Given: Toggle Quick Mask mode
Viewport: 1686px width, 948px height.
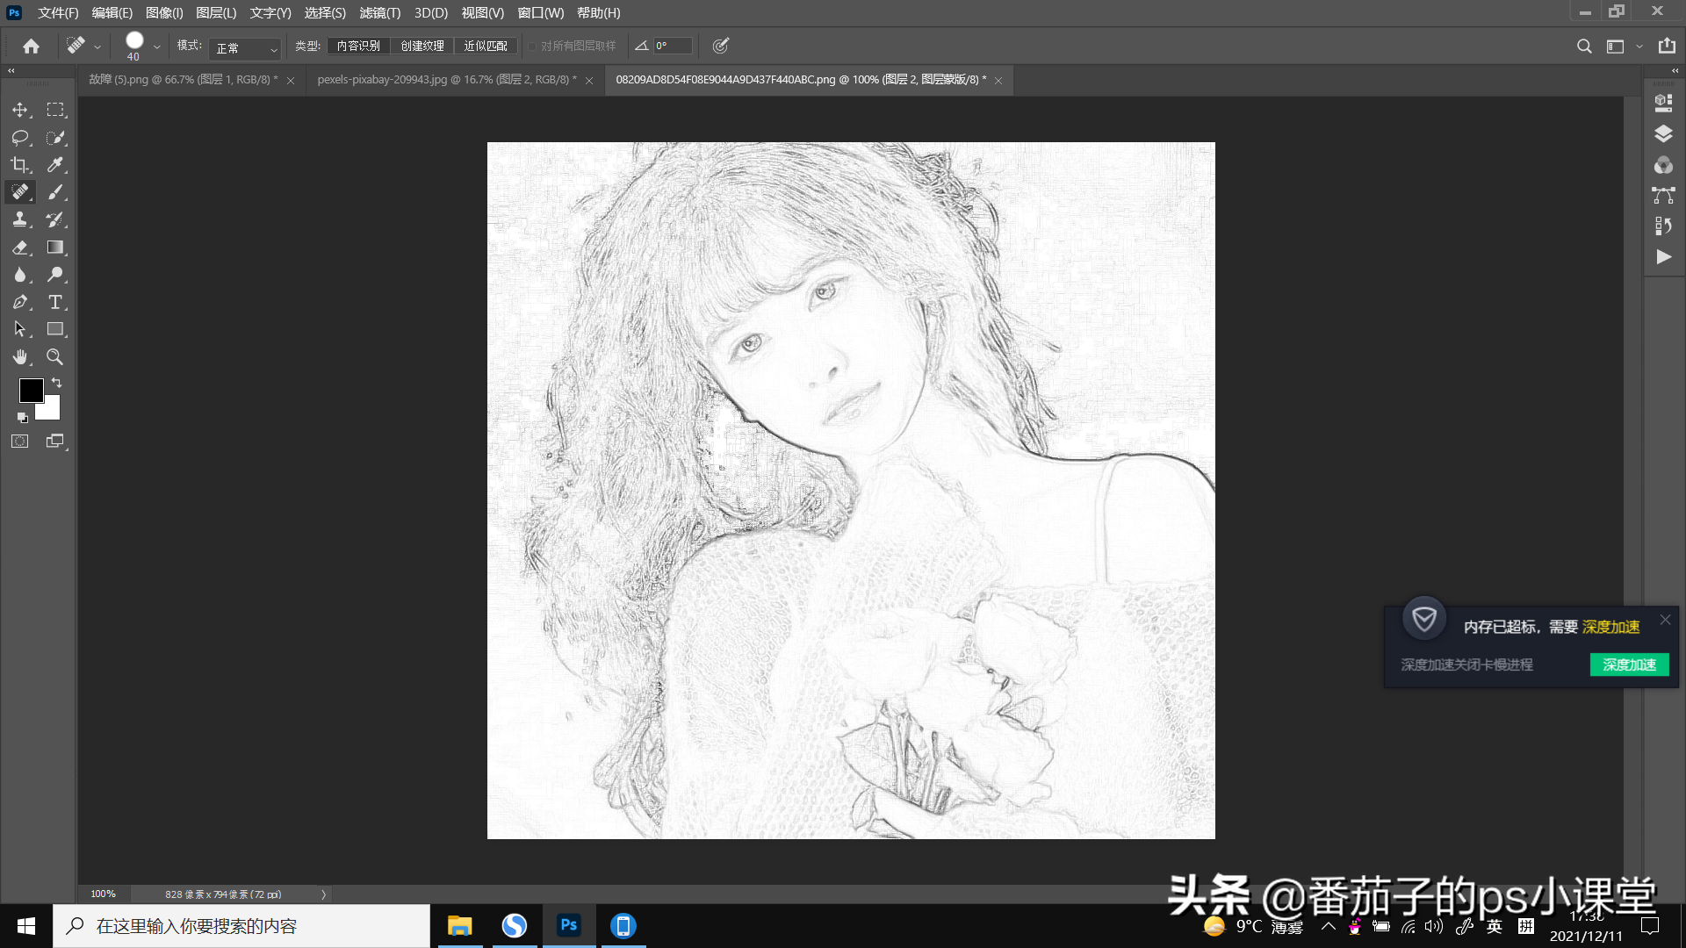Looking at the screenshot, I should pos(20,442).
